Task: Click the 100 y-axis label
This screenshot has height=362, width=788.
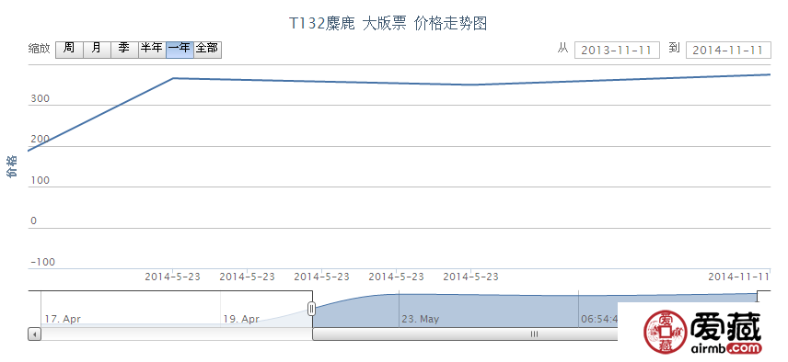Action: click(41, 180)
